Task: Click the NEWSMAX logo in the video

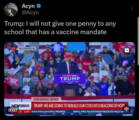Action: coord(21,106)
